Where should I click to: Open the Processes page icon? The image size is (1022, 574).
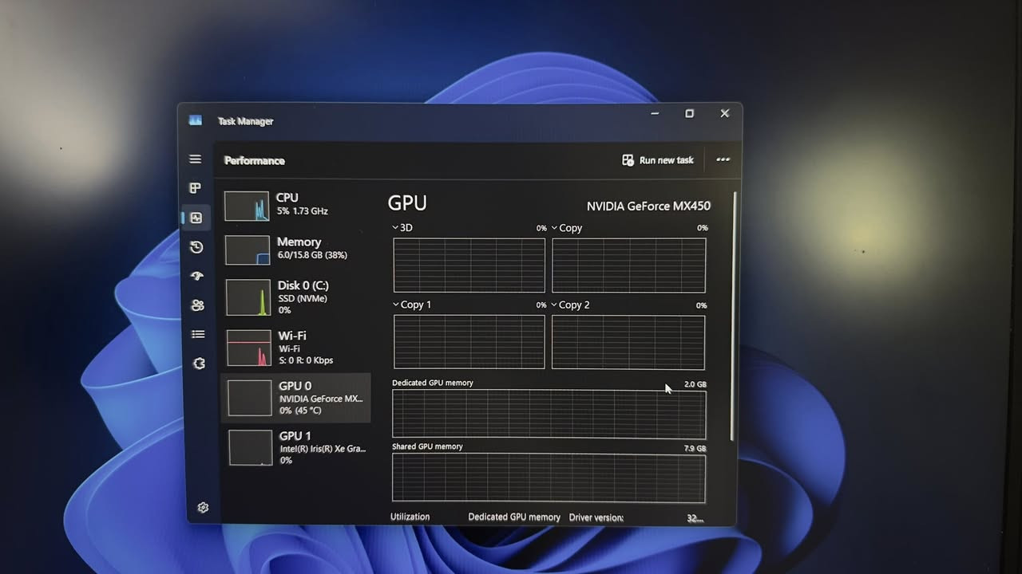195,188
